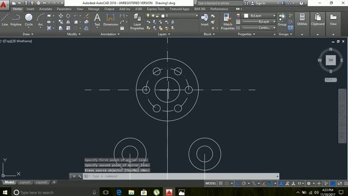This screenshot has width=348, height=196.
Task: Select the Copy tool in Modify panel
Action: [60, 22]
